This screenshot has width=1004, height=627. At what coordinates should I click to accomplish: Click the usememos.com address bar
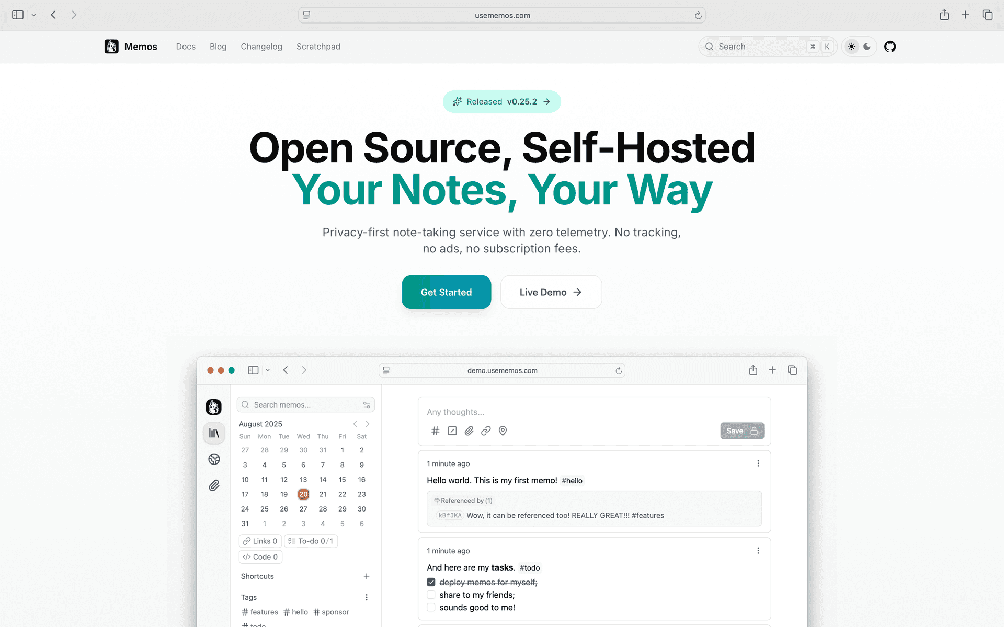[x=502, y=15]
